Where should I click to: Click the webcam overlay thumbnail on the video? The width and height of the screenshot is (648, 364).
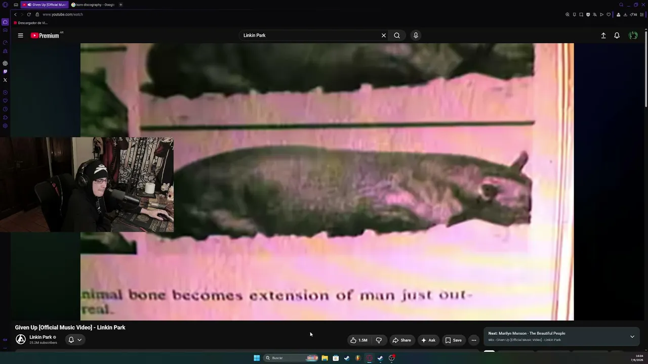(x=87, y=185)
